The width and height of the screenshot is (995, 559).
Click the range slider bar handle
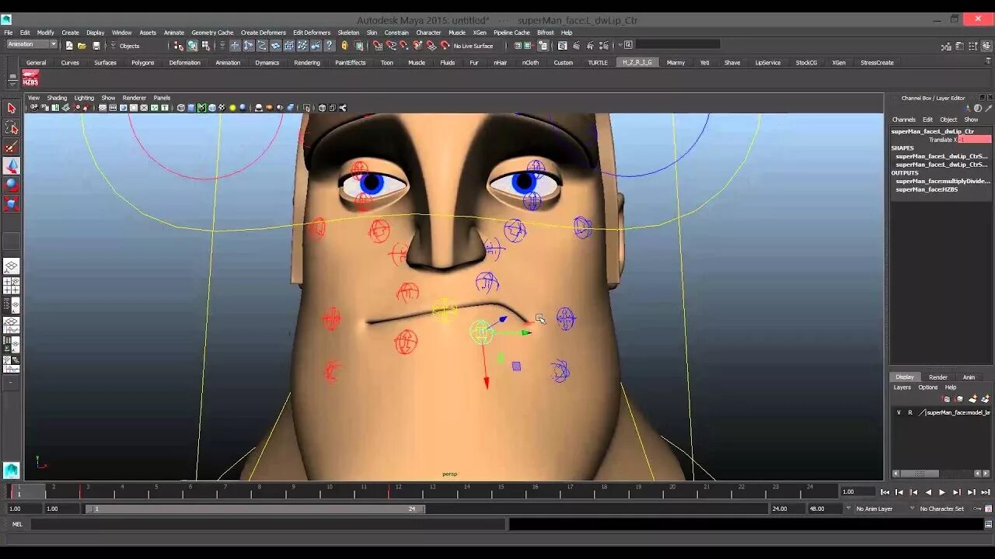pyautogui.click(x=255, y=509)
